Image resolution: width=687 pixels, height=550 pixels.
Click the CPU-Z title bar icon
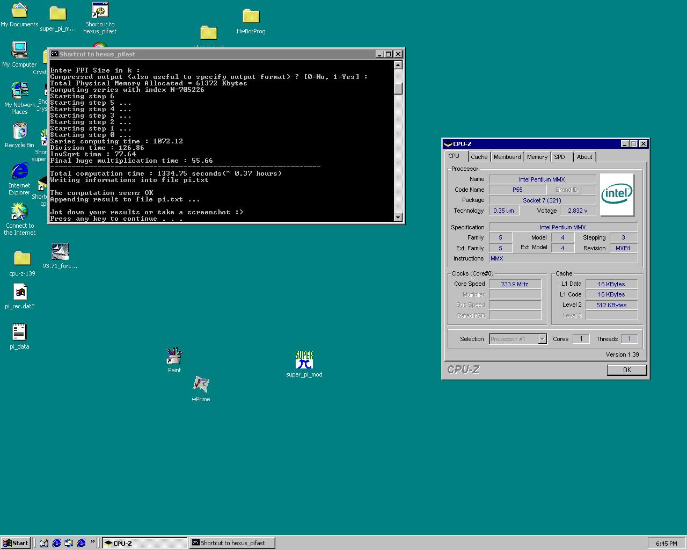pyautogui.click(x=448, y=143)
